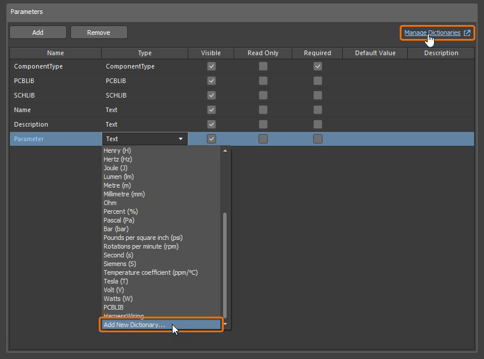Enable Required checkbox for Name row
This screenshot has width=484, height=359.
(318, 110)
